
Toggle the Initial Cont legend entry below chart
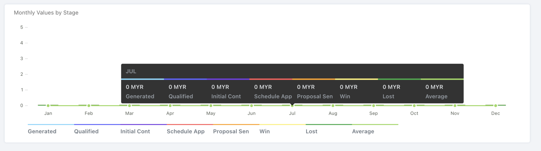(135, 131)
